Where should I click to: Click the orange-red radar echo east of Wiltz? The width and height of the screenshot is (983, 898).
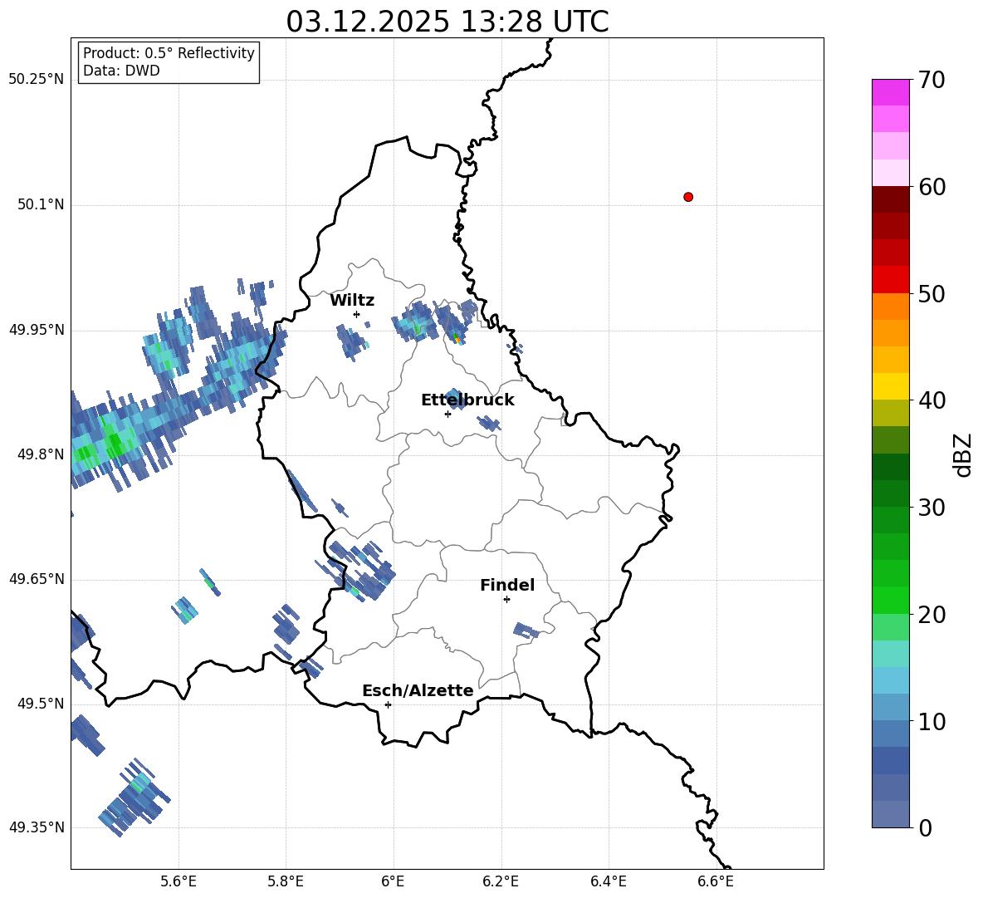(x=457, y=339)
